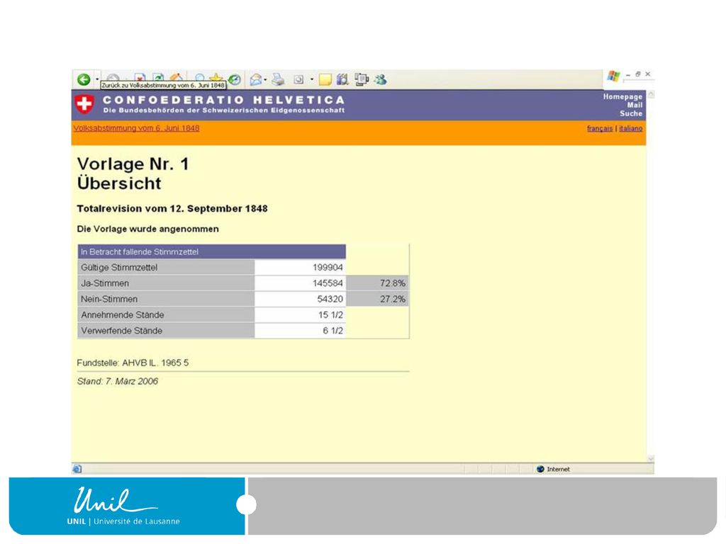Image resolution: width=726 pixels, height=544 pixels.
Task: Open the Mail link in header
Action: tap(635, 105)
